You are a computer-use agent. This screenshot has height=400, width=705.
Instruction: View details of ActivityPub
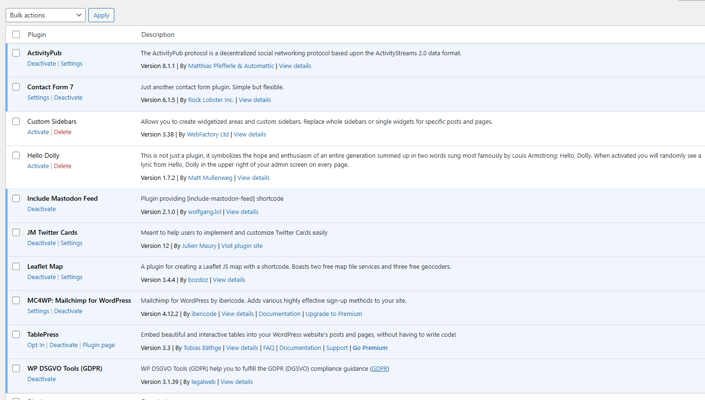pos(295,66)
